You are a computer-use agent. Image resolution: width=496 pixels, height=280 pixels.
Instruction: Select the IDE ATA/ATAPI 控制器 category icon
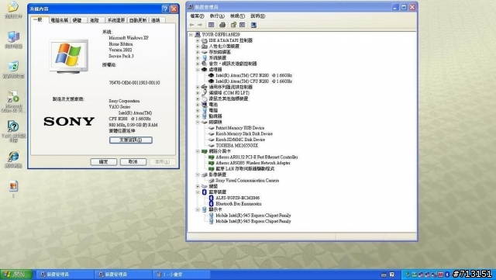[205, 40]
